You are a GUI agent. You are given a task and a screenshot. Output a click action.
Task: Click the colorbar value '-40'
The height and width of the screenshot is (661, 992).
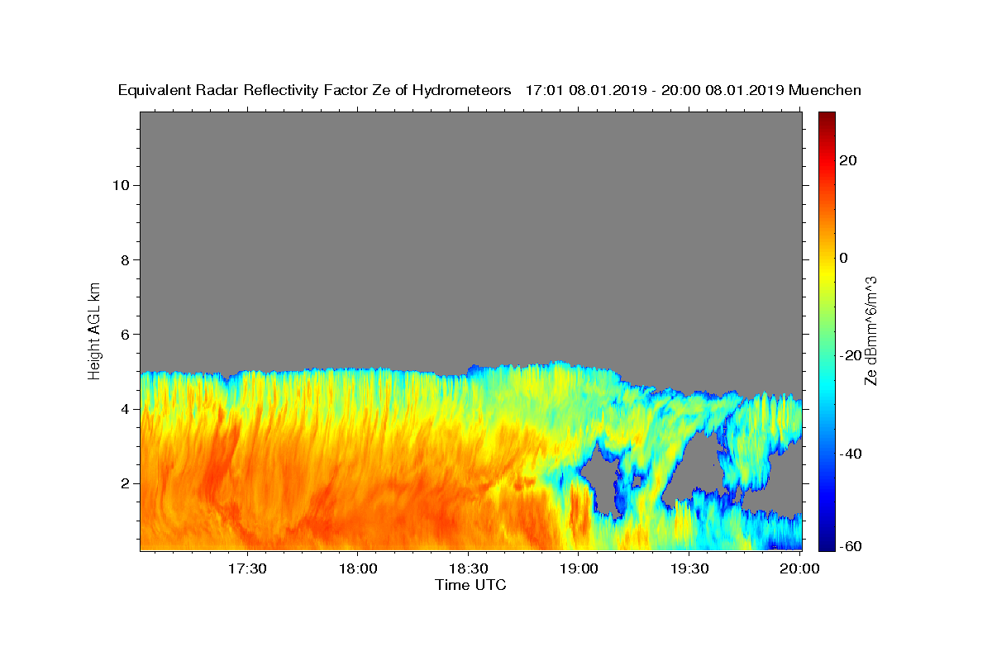pos(849,454)
